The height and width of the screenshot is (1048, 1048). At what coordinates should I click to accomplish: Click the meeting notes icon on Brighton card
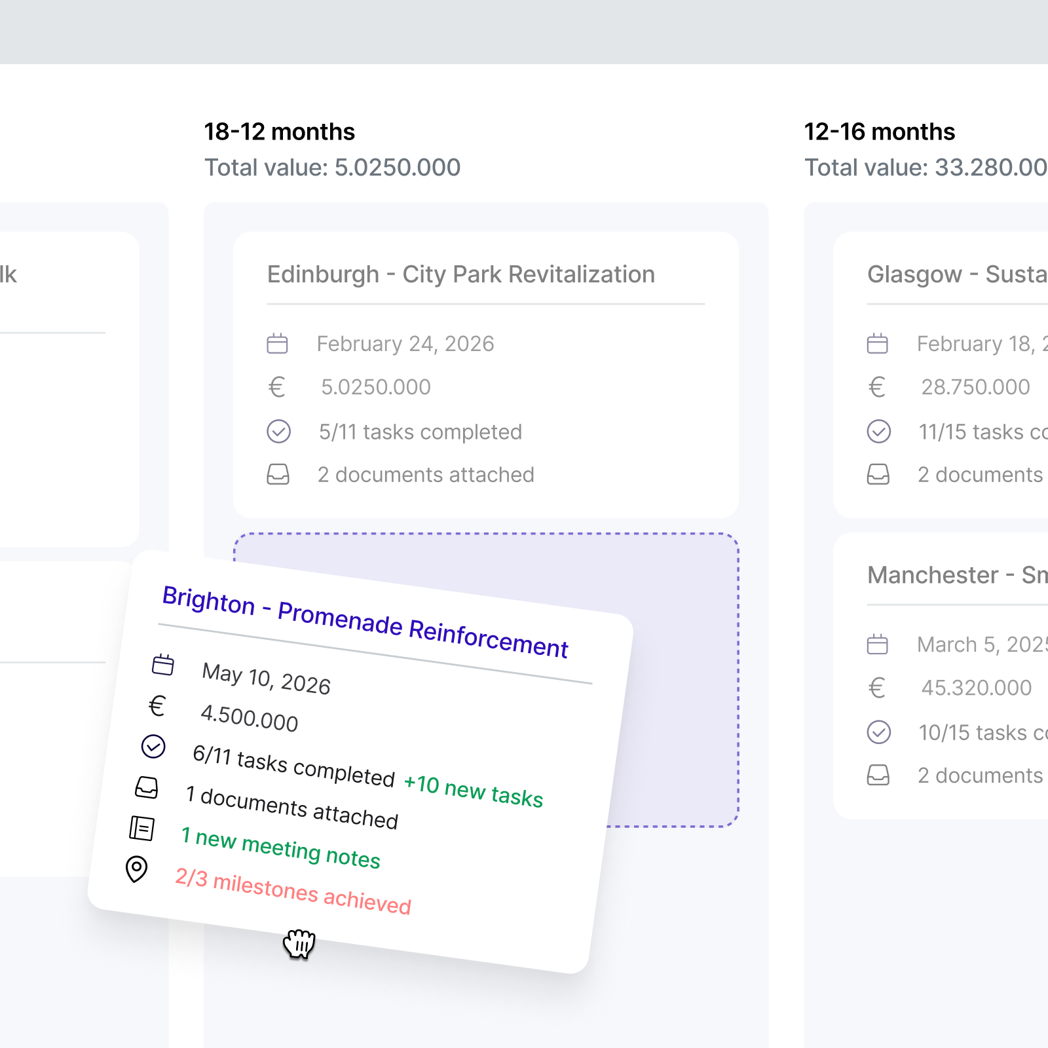click(142, 828)
